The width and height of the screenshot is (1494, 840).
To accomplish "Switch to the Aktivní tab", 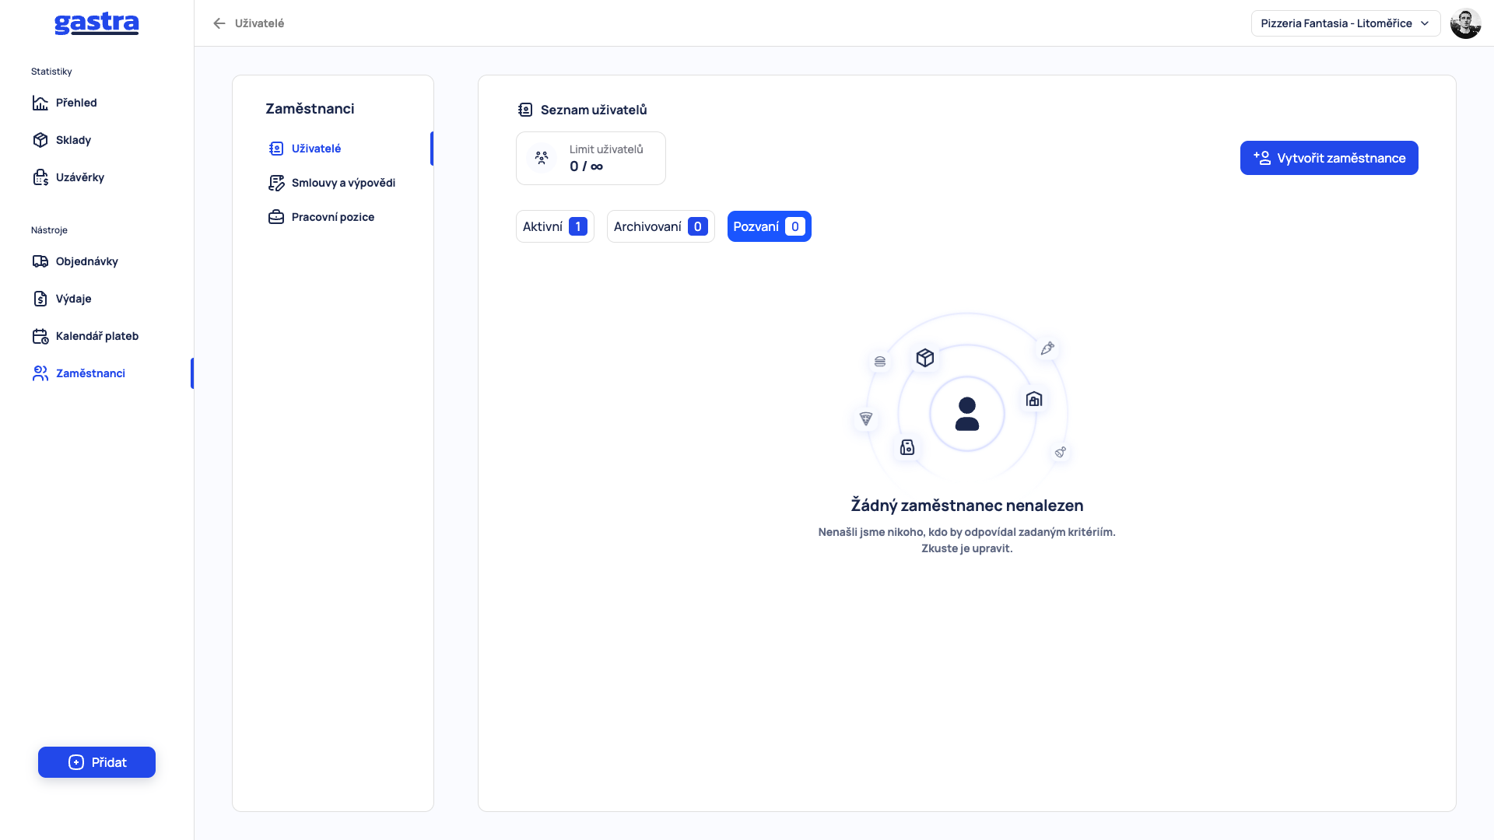I will pyautogui.click(x=555, y=226).
